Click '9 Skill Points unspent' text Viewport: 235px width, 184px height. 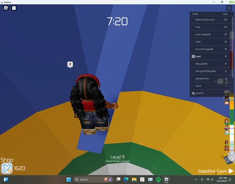click(117, 161)
